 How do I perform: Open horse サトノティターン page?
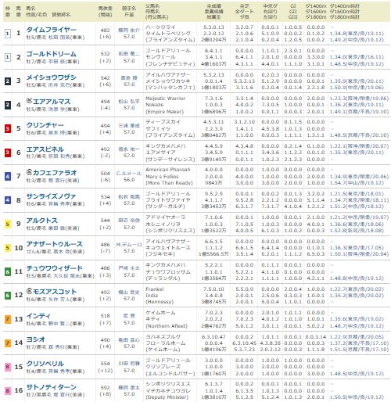click(52, 387)
